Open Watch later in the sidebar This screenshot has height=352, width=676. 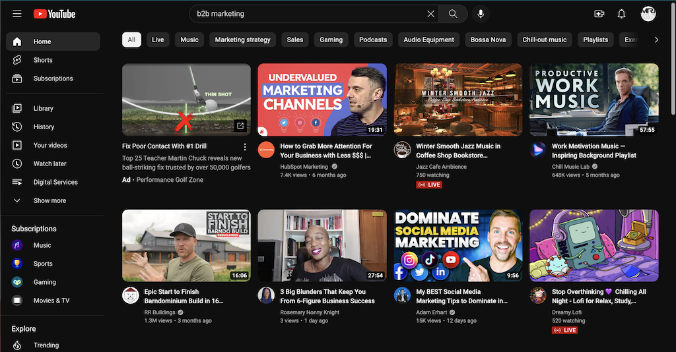click(53, 163)
